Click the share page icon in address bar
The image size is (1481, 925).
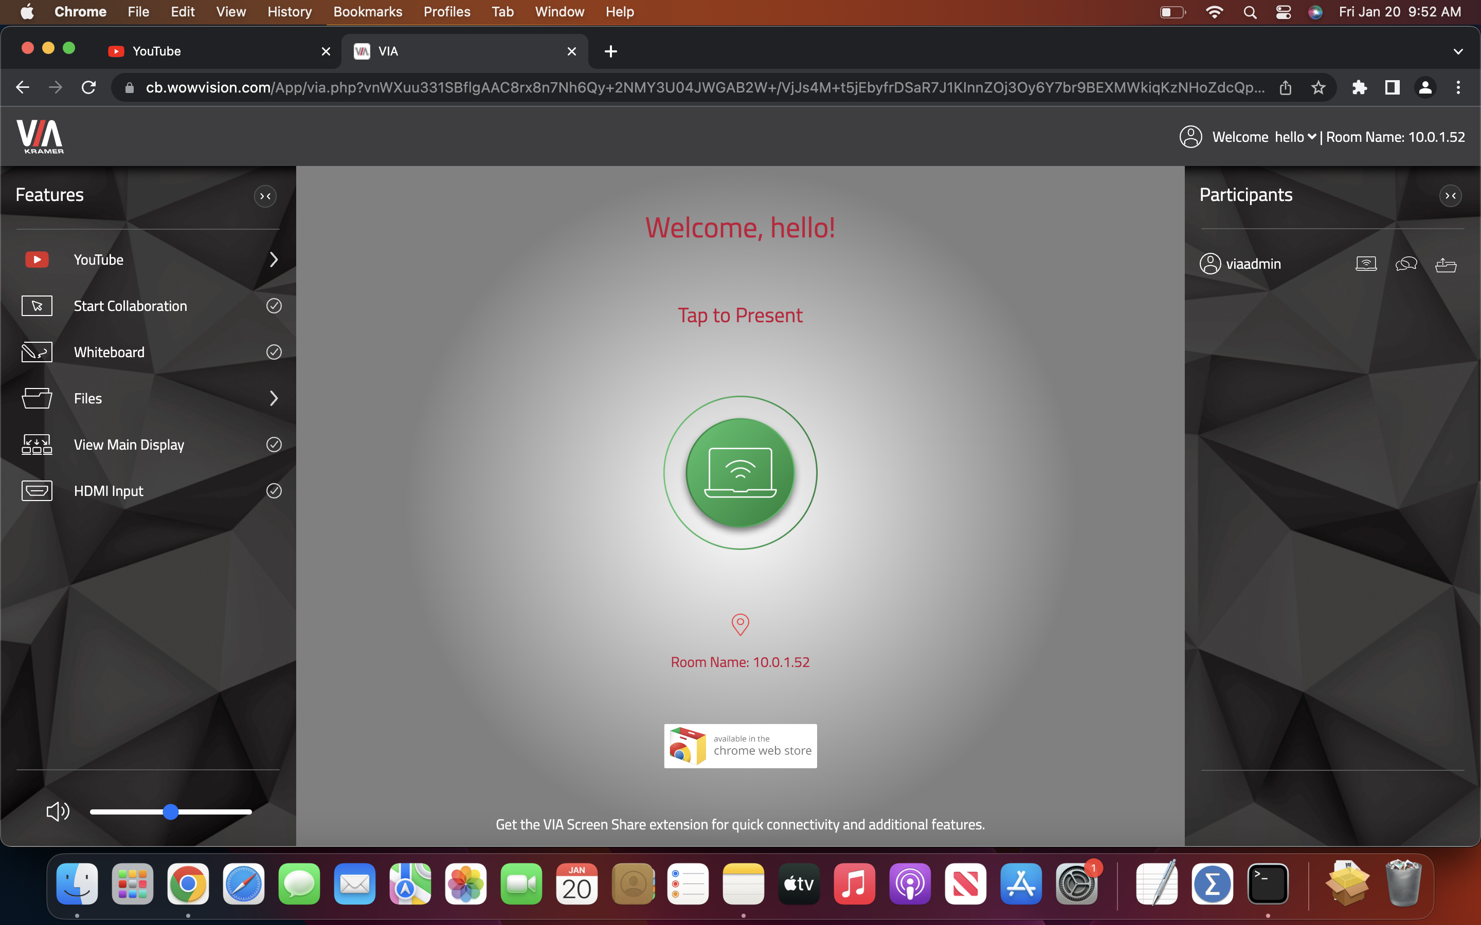tap(1285, 87)
